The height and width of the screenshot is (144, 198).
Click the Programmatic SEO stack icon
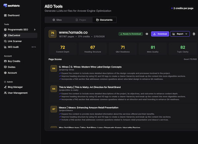pos(5,29)
